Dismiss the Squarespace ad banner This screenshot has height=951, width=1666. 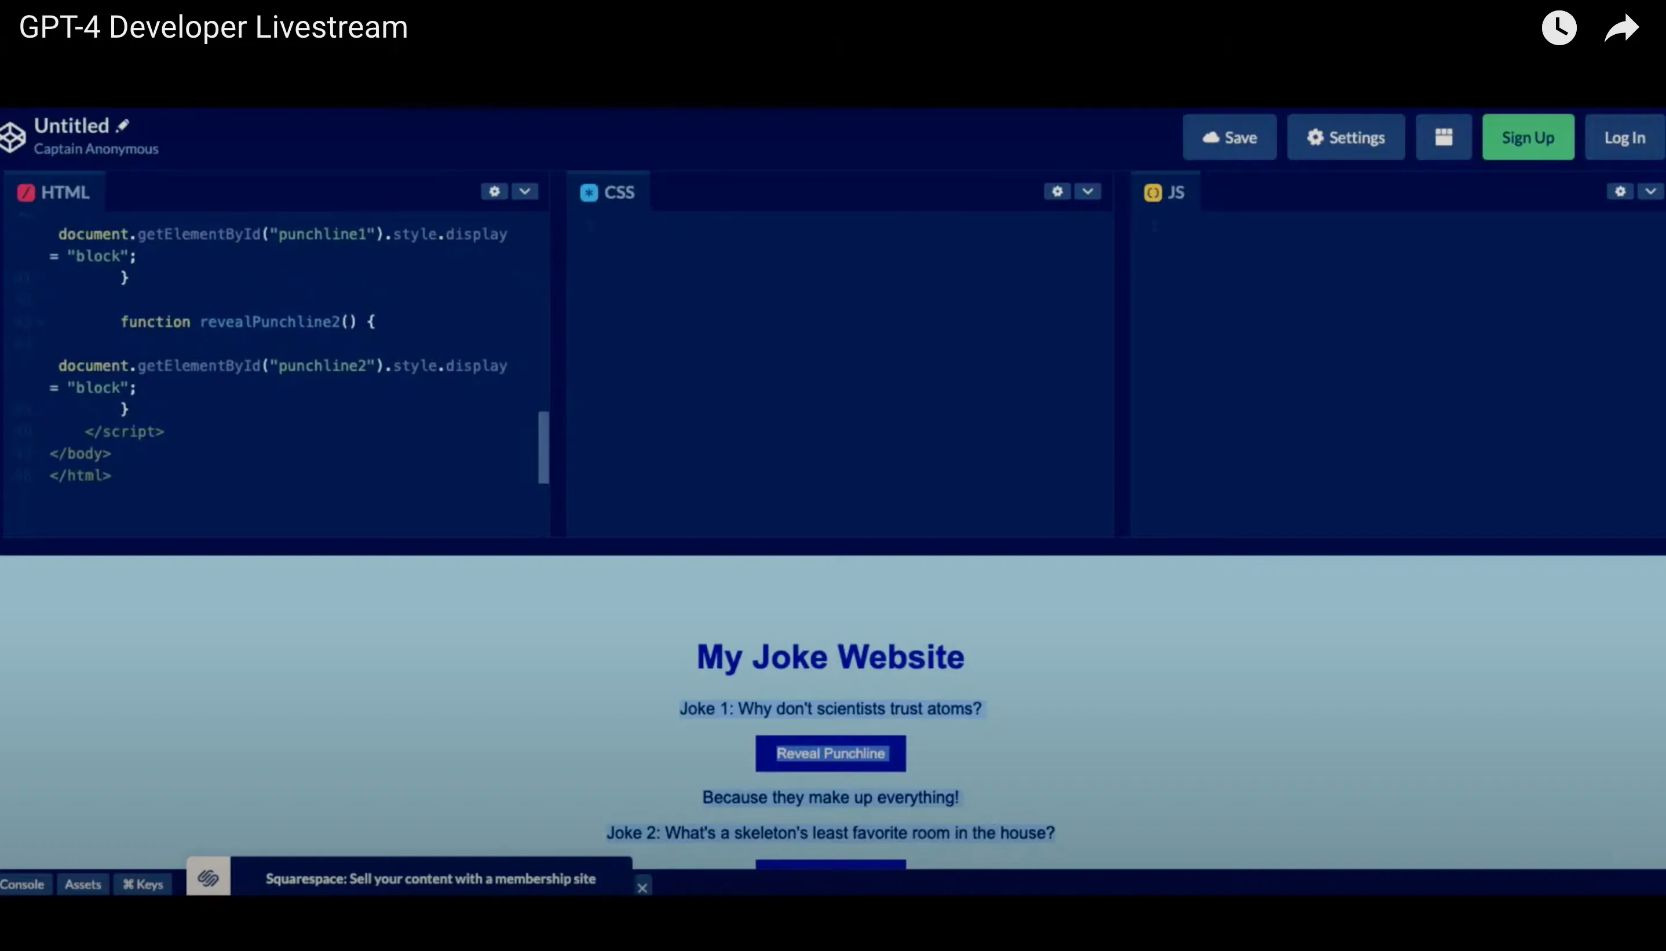pos(642,888)
